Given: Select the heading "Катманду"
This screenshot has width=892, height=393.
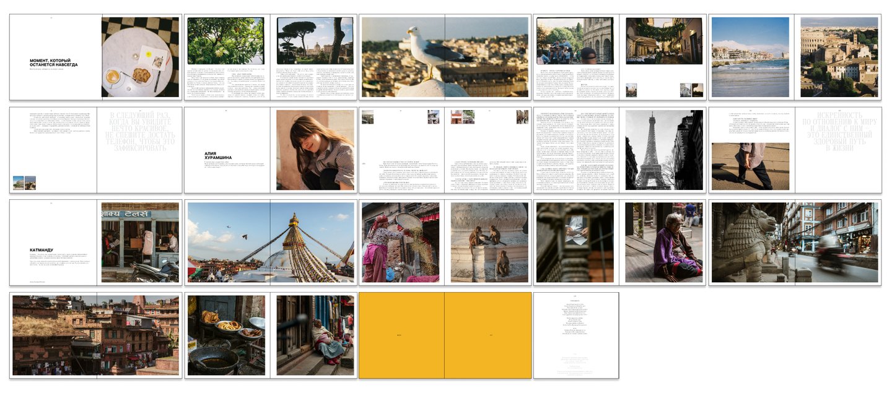Looking at the screenshot, I should pyautogui.click(x=40, y=251).
